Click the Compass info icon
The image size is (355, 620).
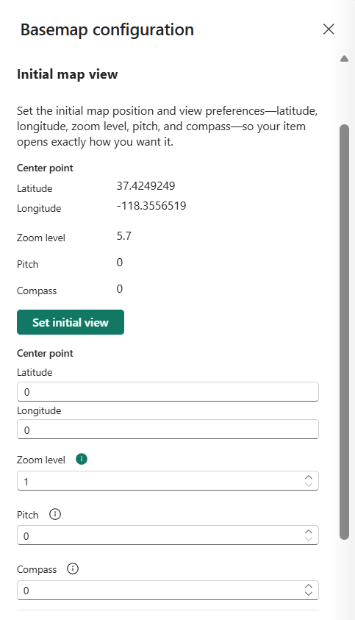73,569
